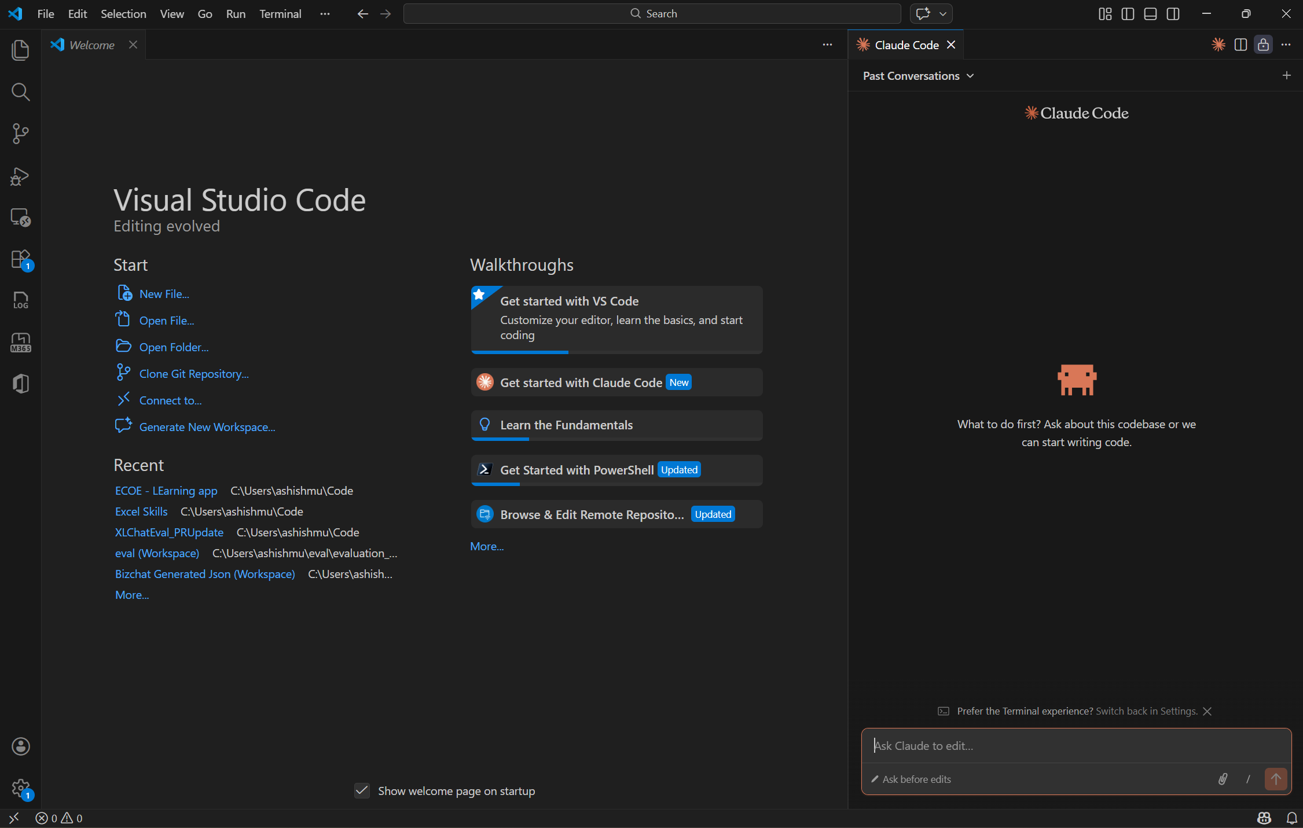The width and height of the screenshot is (1303, 828).
Task: Click Open Folder link
Action: [174, 347]
